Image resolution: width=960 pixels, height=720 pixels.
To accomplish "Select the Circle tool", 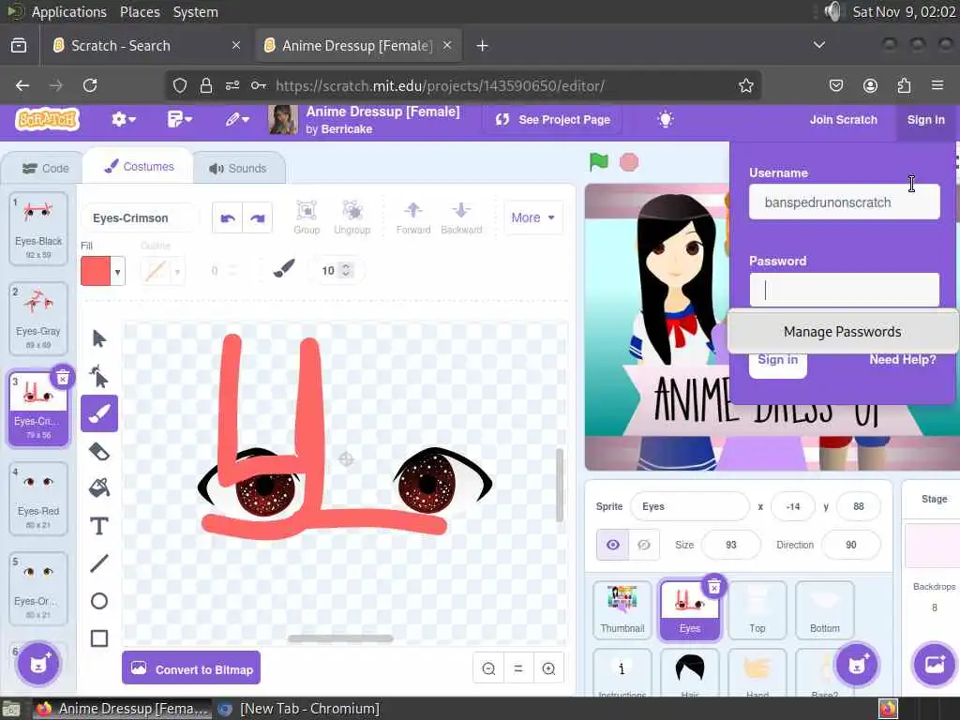I will click(x=98, y=601).
